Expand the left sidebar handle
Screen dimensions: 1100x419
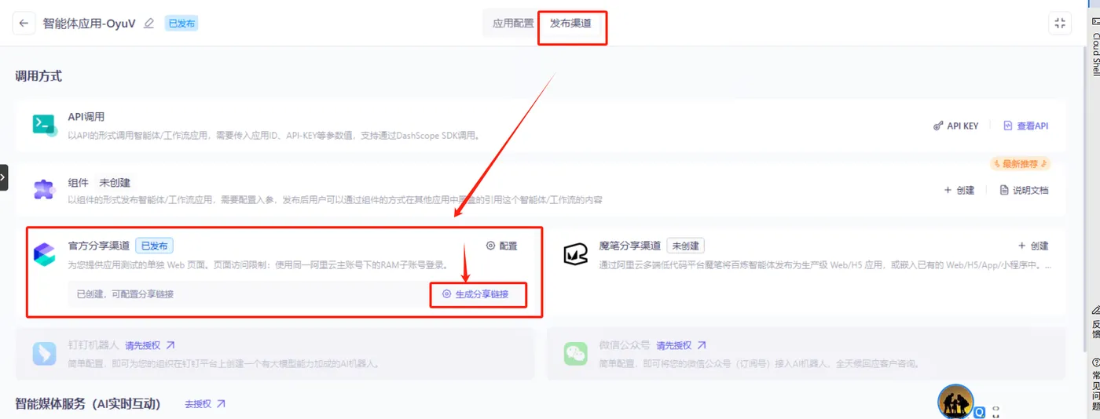3,177
